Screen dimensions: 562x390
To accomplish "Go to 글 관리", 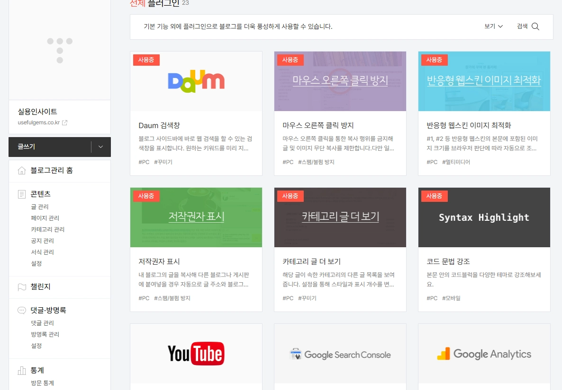I will pyautogui.click(x=40, y=207).
